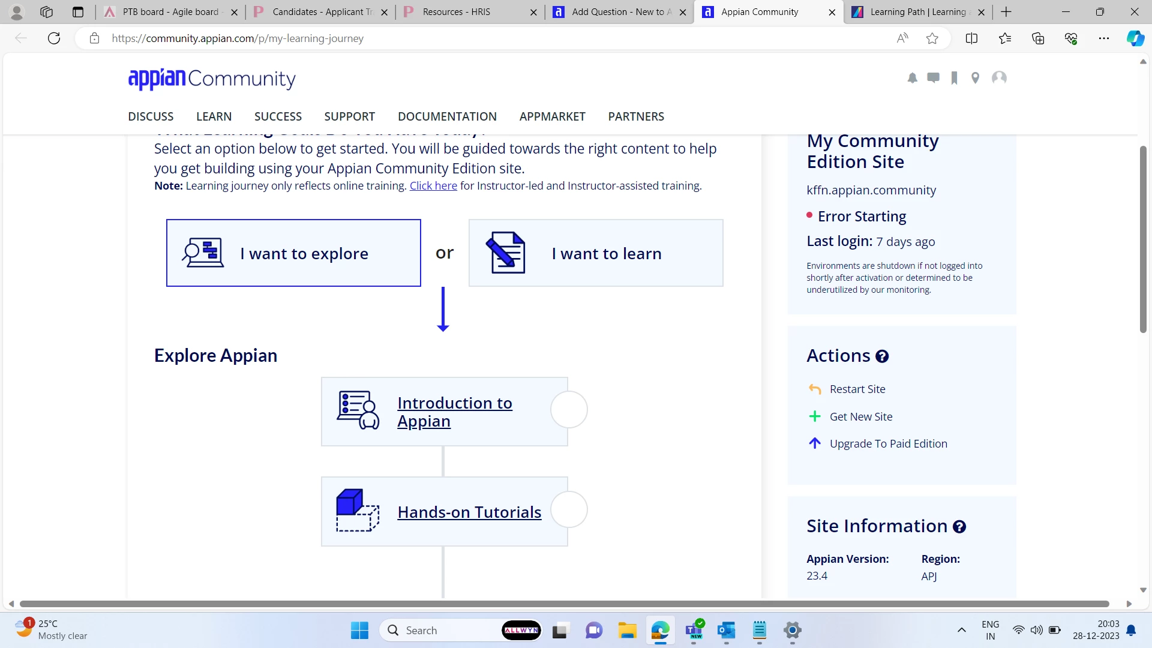Open the PARTNERS menu
1152x648 pixels.
click(636, 116)
